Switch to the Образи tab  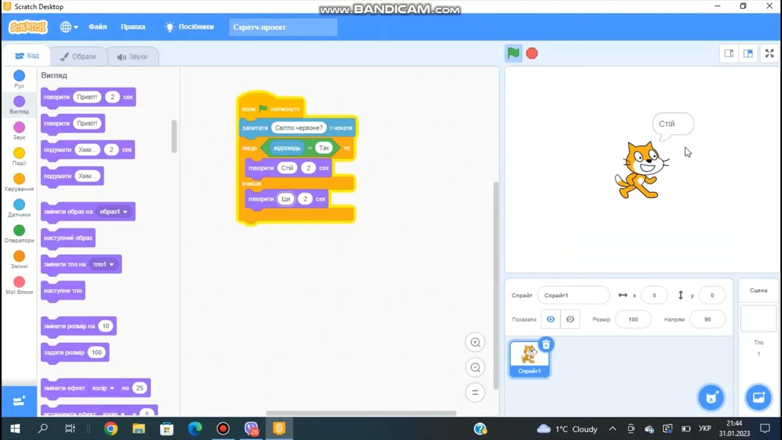click(x=78, y=56)
